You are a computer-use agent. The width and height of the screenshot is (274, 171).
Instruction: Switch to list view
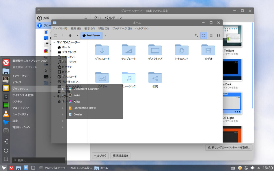tap(211, 36)
